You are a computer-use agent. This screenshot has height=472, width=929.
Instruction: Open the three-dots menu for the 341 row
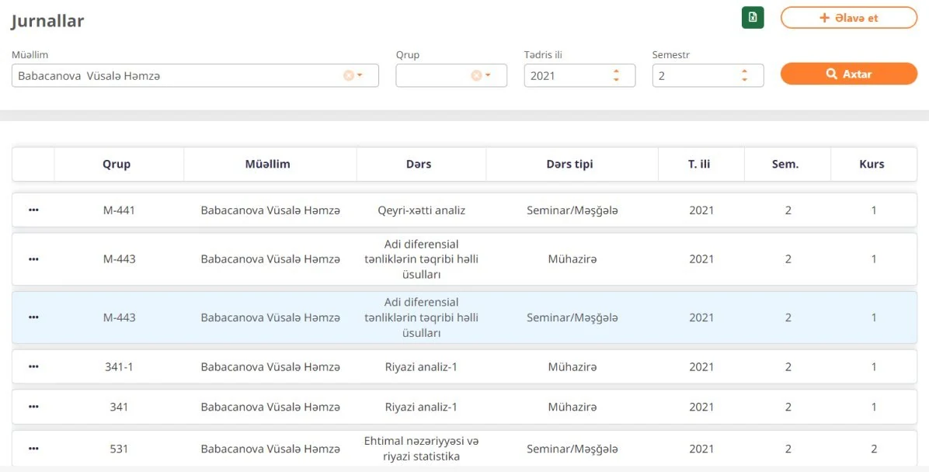[33, 407]
